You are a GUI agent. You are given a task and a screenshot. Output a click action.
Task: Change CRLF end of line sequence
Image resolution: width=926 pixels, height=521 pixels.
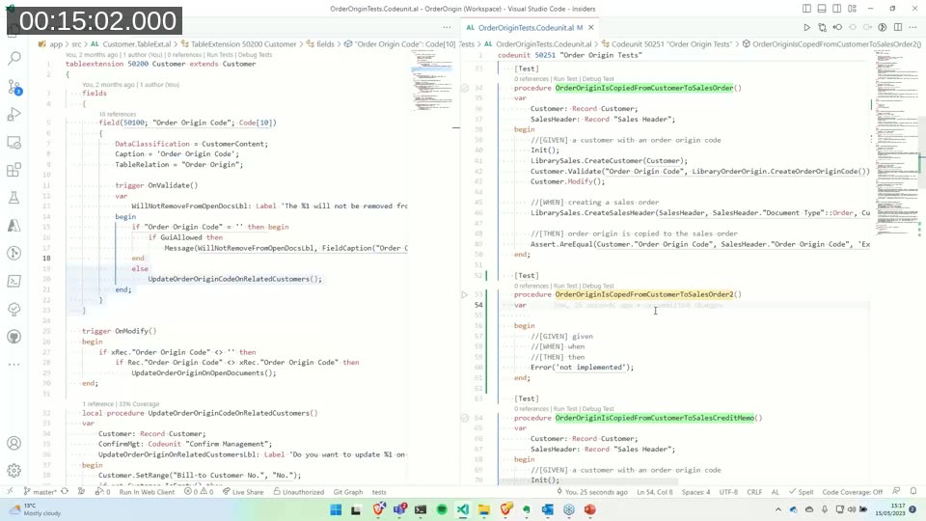click(x=754, y=491)
